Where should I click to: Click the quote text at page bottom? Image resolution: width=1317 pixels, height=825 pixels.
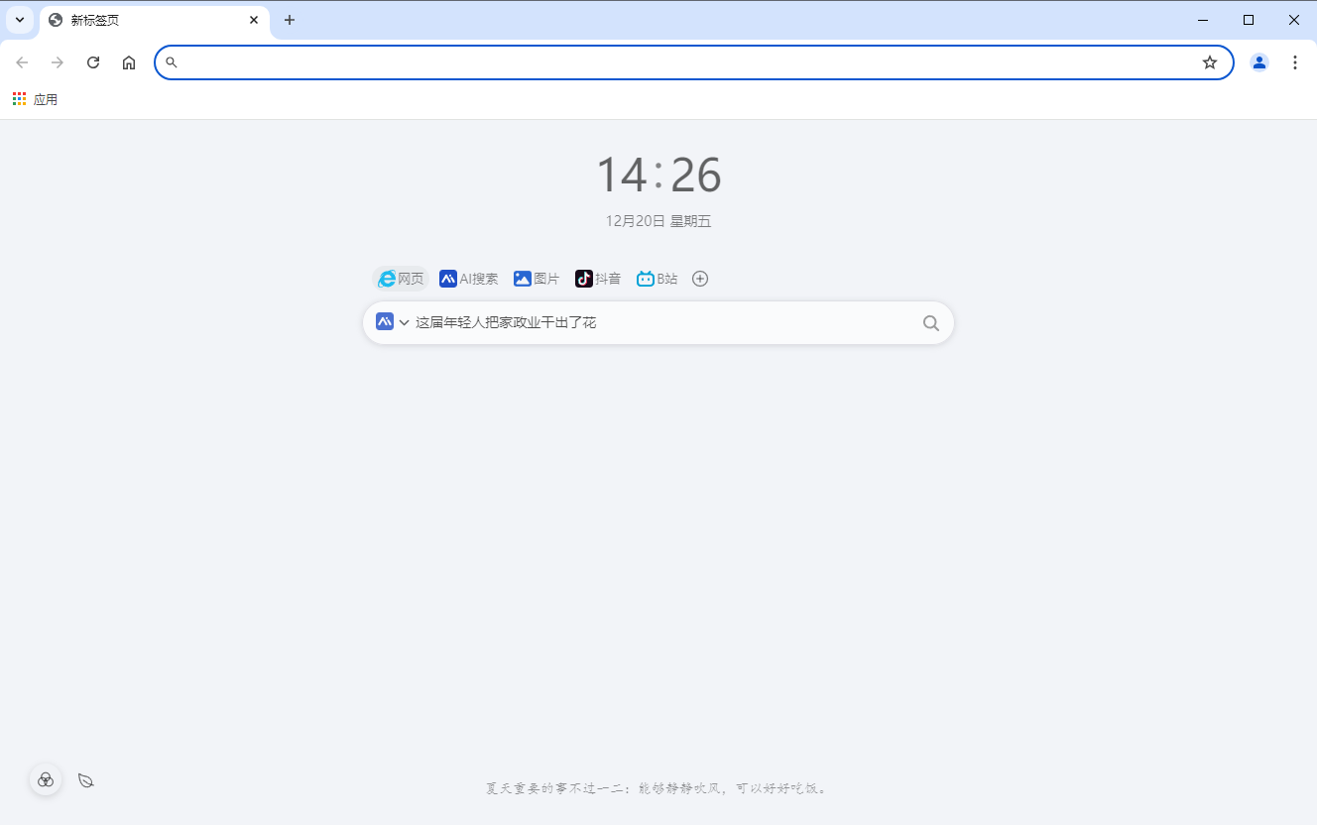coord(658,788)
